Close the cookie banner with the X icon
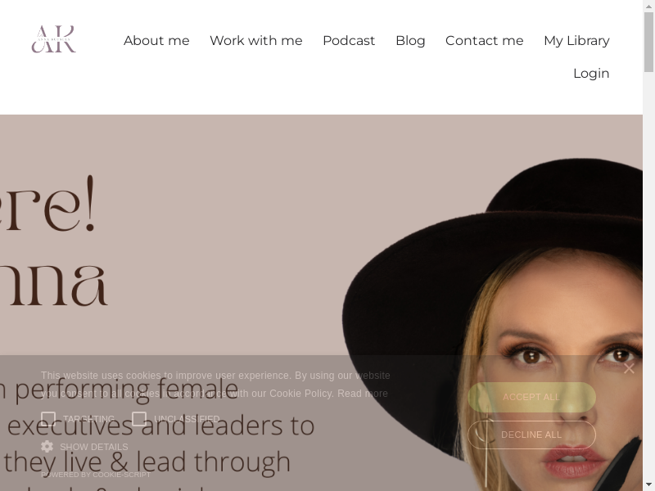Viewport: 655px width, 491px height. pos(629,369)
